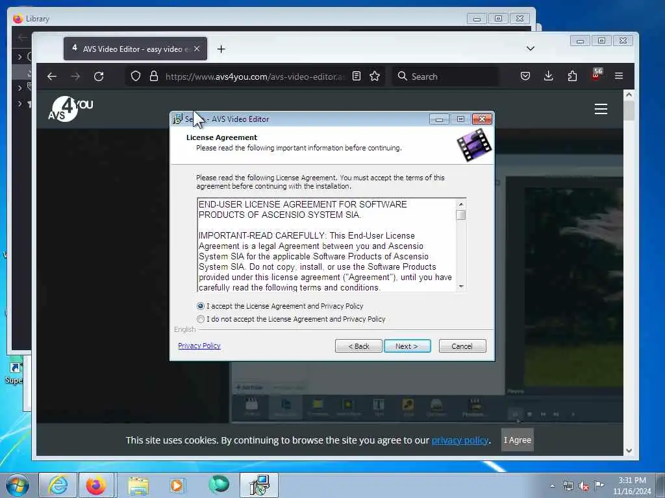Select 'I do not accept the License Agreement' option
This screenshot has width=665, height=498.
click(x=201, y=319)
